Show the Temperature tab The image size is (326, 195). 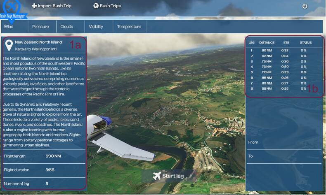point(130,26)
